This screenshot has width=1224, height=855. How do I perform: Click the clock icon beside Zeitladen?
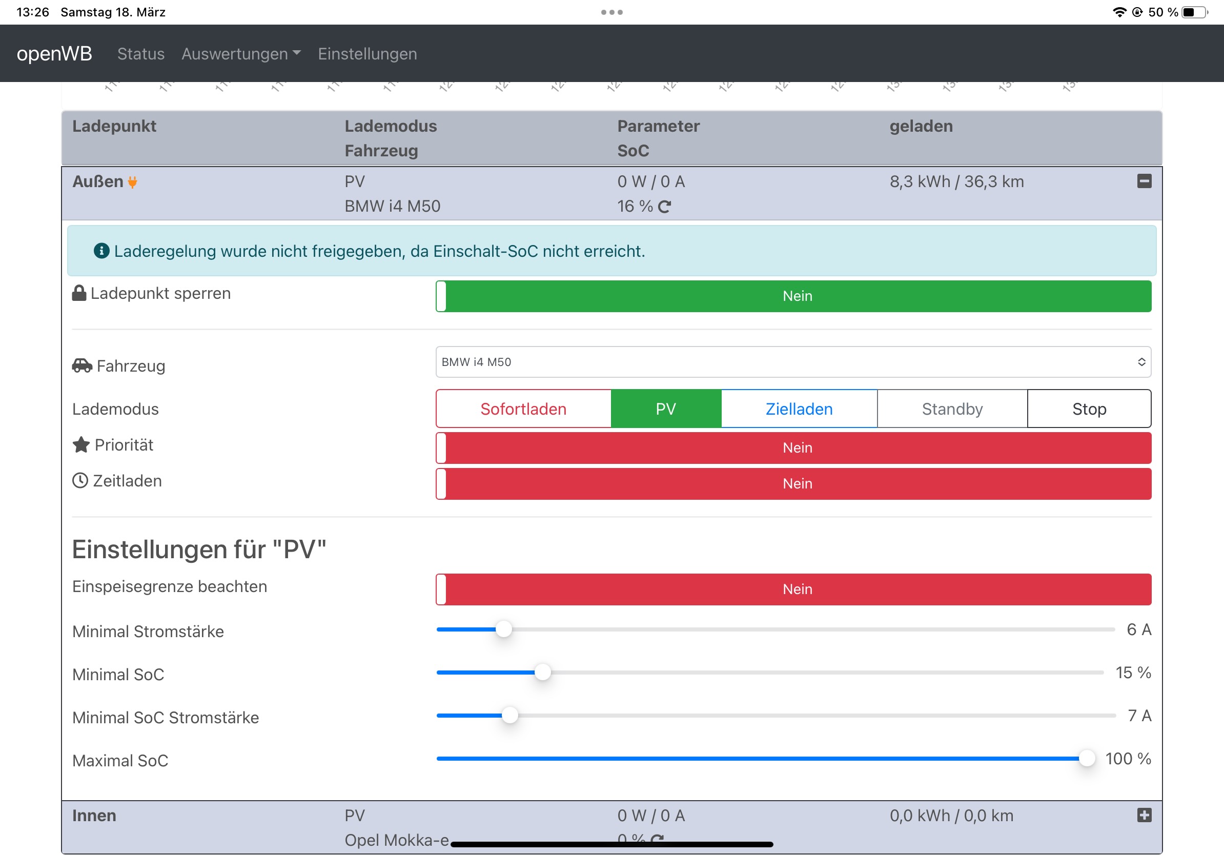point(80,480)
